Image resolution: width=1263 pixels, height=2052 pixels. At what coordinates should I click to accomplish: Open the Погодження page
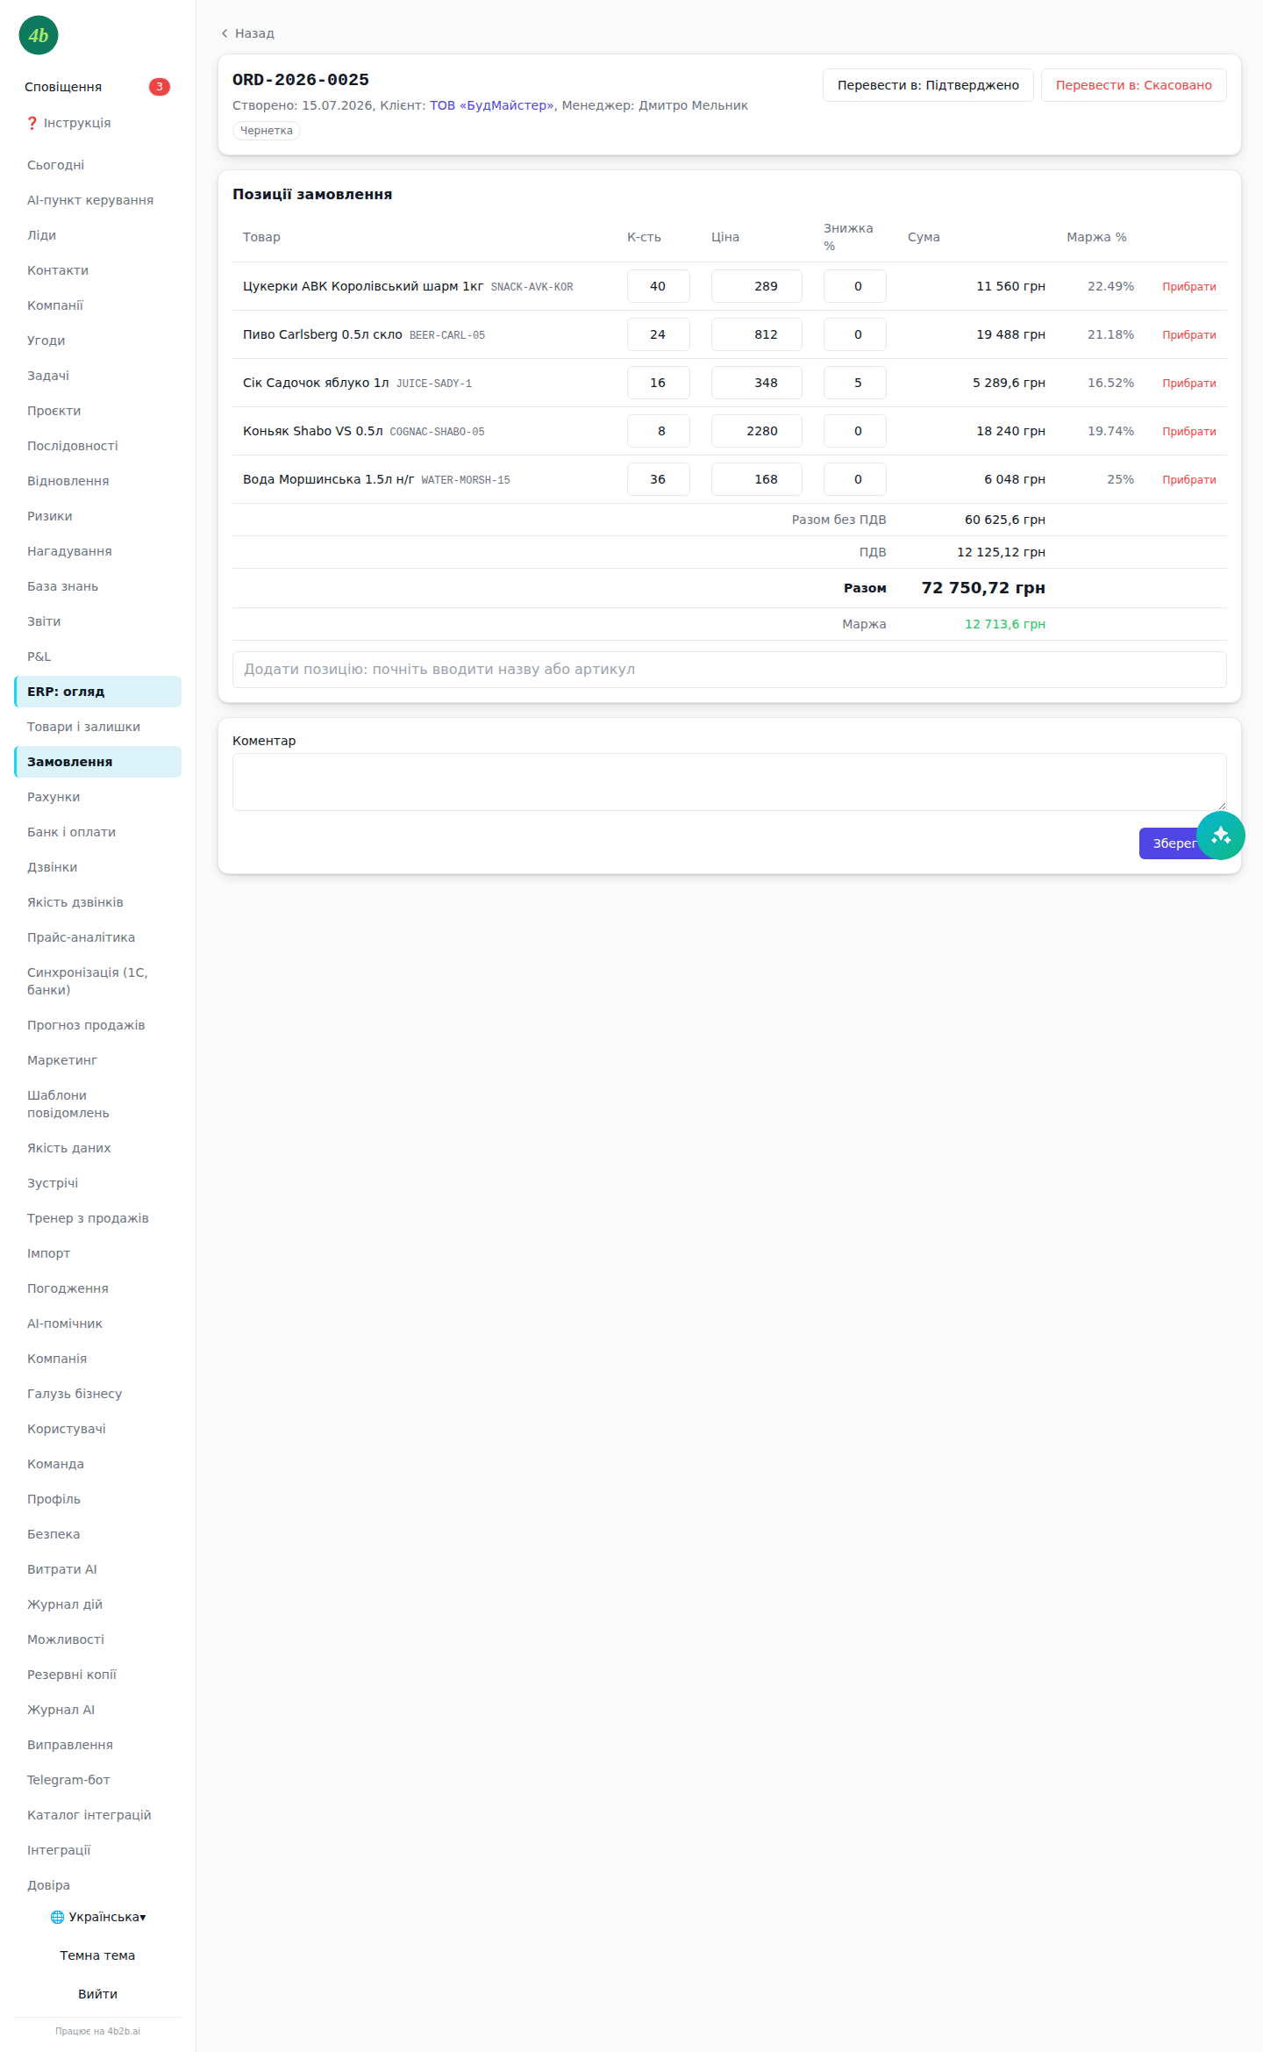coord(97,1288)
